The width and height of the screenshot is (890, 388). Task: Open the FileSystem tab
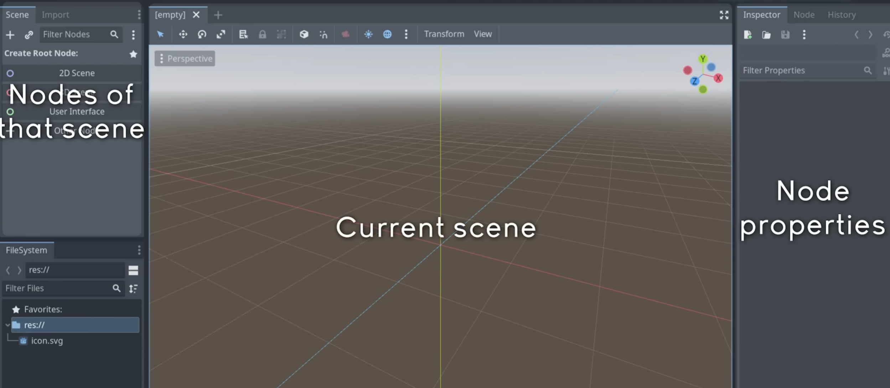(26, 250)
